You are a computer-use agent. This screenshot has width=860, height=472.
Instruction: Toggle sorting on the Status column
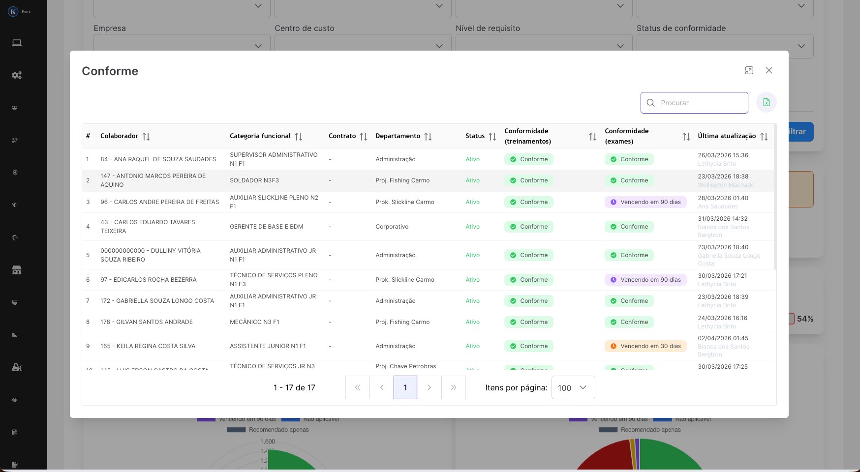pyautogui.click(x=492, y=136)
